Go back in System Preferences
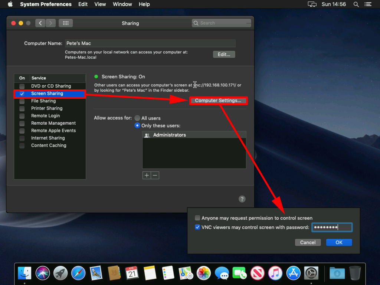380x285 pixels. coord(40,23)
